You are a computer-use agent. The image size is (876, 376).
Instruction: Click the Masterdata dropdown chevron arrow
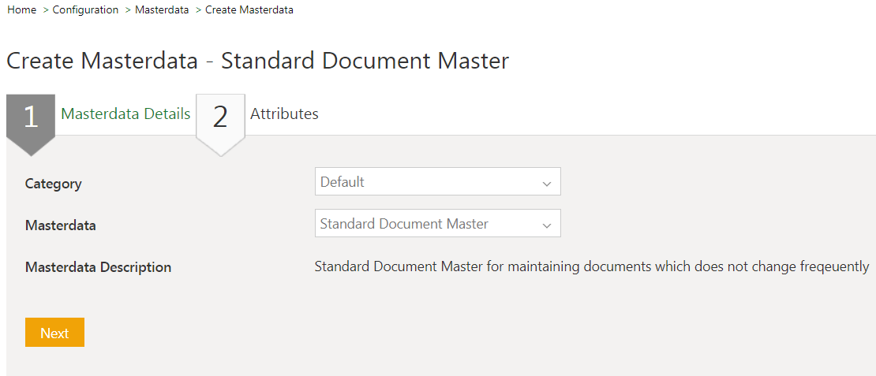click(x=546, y=225)
